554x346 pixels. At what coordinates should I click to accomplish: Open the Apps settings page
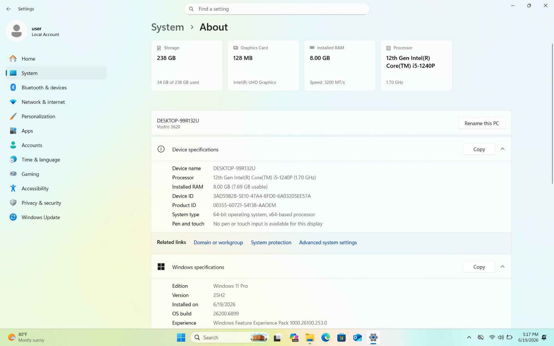tap(56, 131)
